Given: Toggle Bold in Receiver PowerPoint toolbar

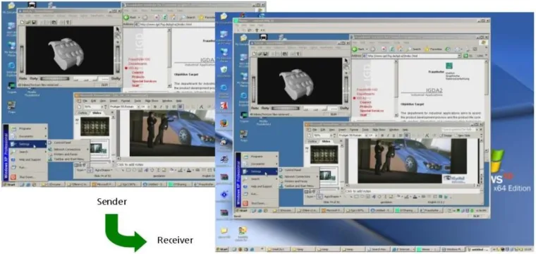Looking at the screenshot, I should click(383, 135).
